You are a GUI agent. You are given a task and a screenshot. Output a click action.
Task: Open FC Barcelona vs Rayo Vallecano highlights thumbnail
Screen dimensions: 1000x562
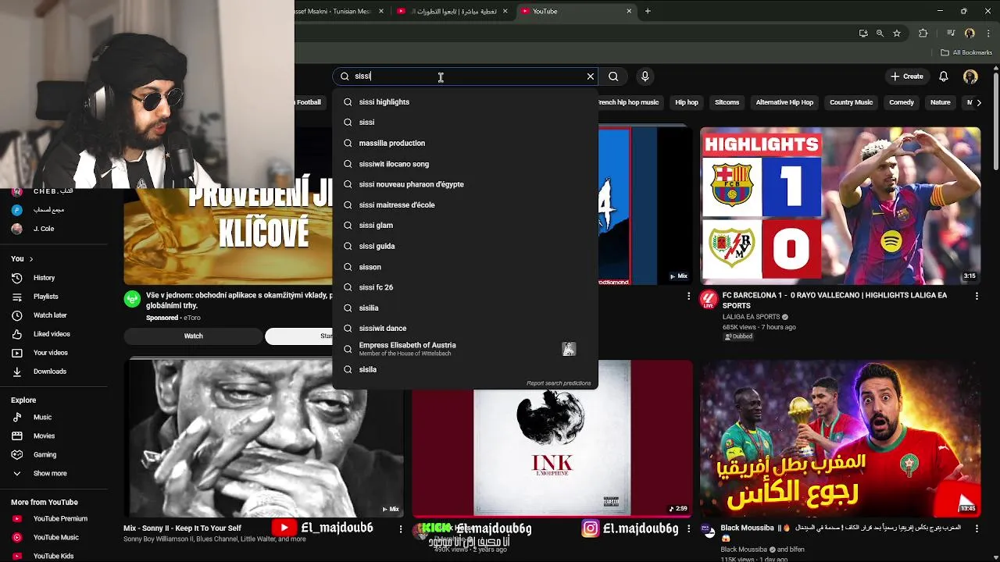[x=840, y=205]
